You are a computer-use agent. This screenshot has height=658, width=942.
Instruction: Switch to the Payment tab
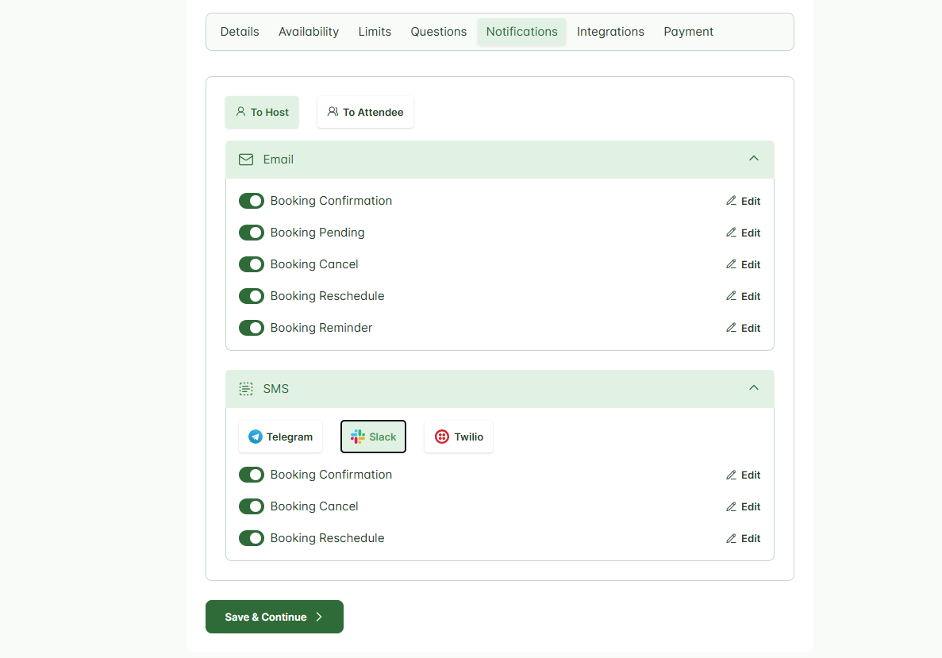[x=688, y=32]
